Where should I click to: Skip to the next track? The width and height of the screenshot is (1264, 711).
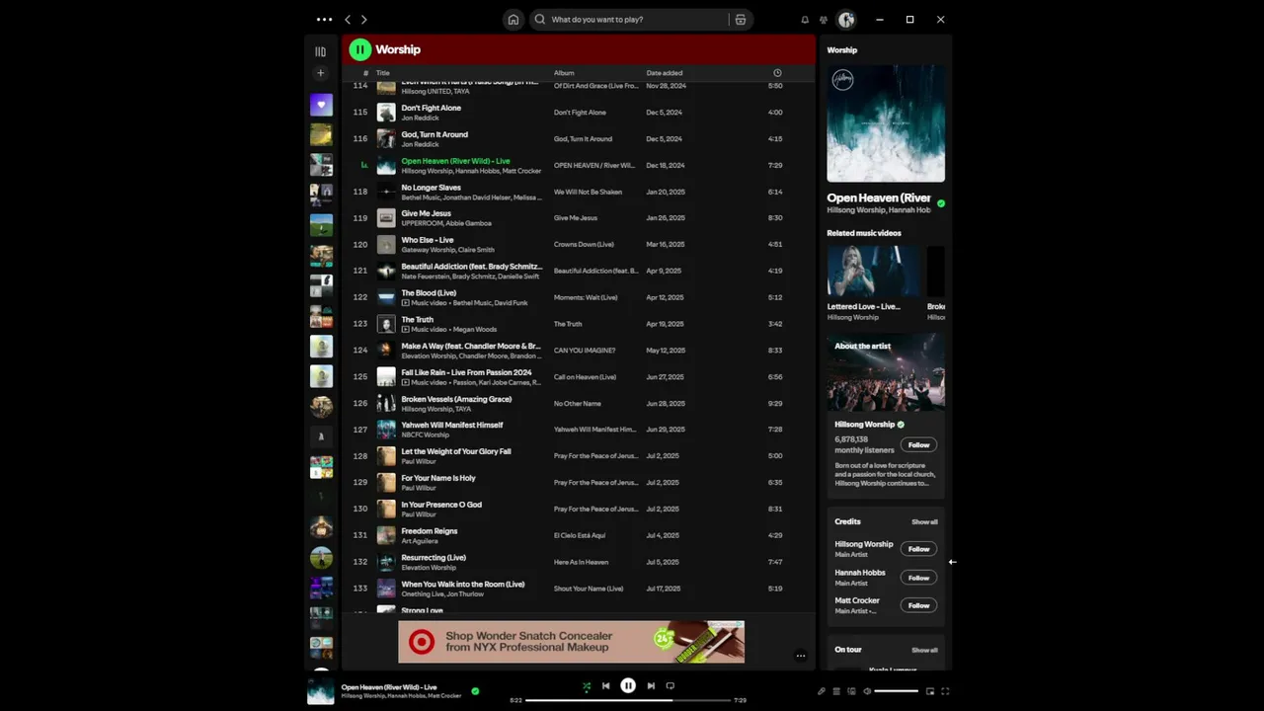tap(651, 686)
